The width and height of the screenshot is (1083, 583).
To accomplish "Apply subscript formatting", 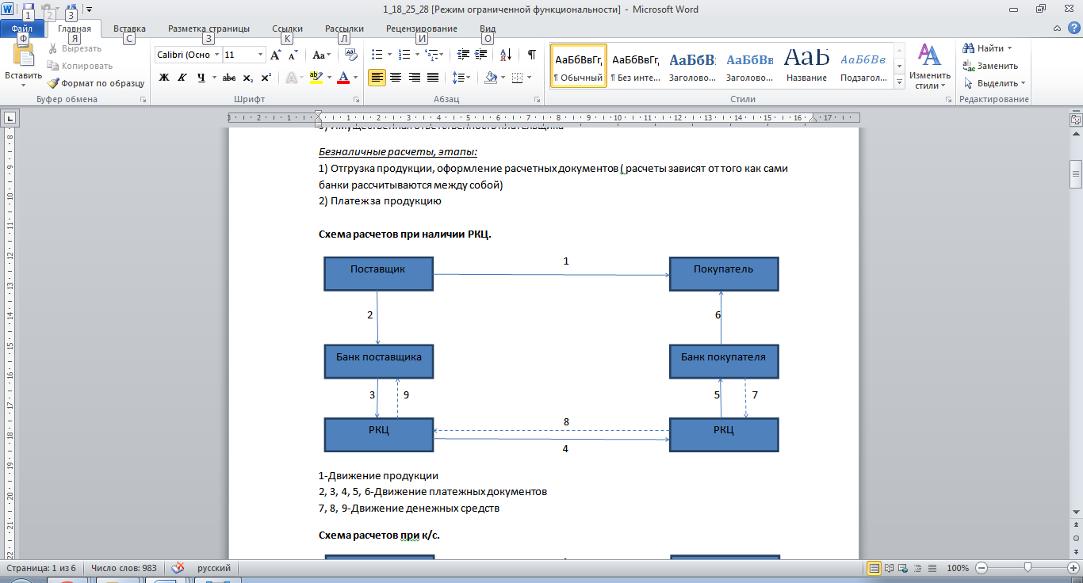I will coord(248,78).
